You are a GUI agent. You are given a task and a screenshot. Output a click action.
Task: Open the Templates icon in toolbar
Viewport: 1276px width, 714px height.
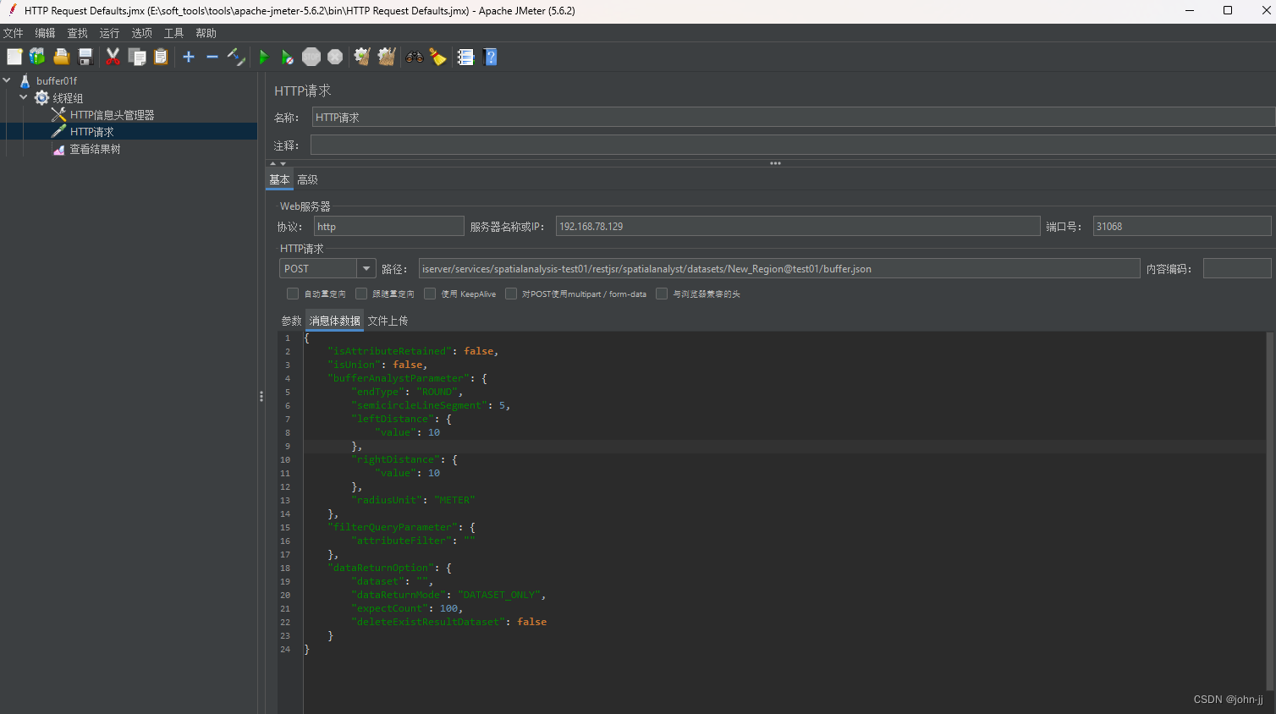pos(37,57)
